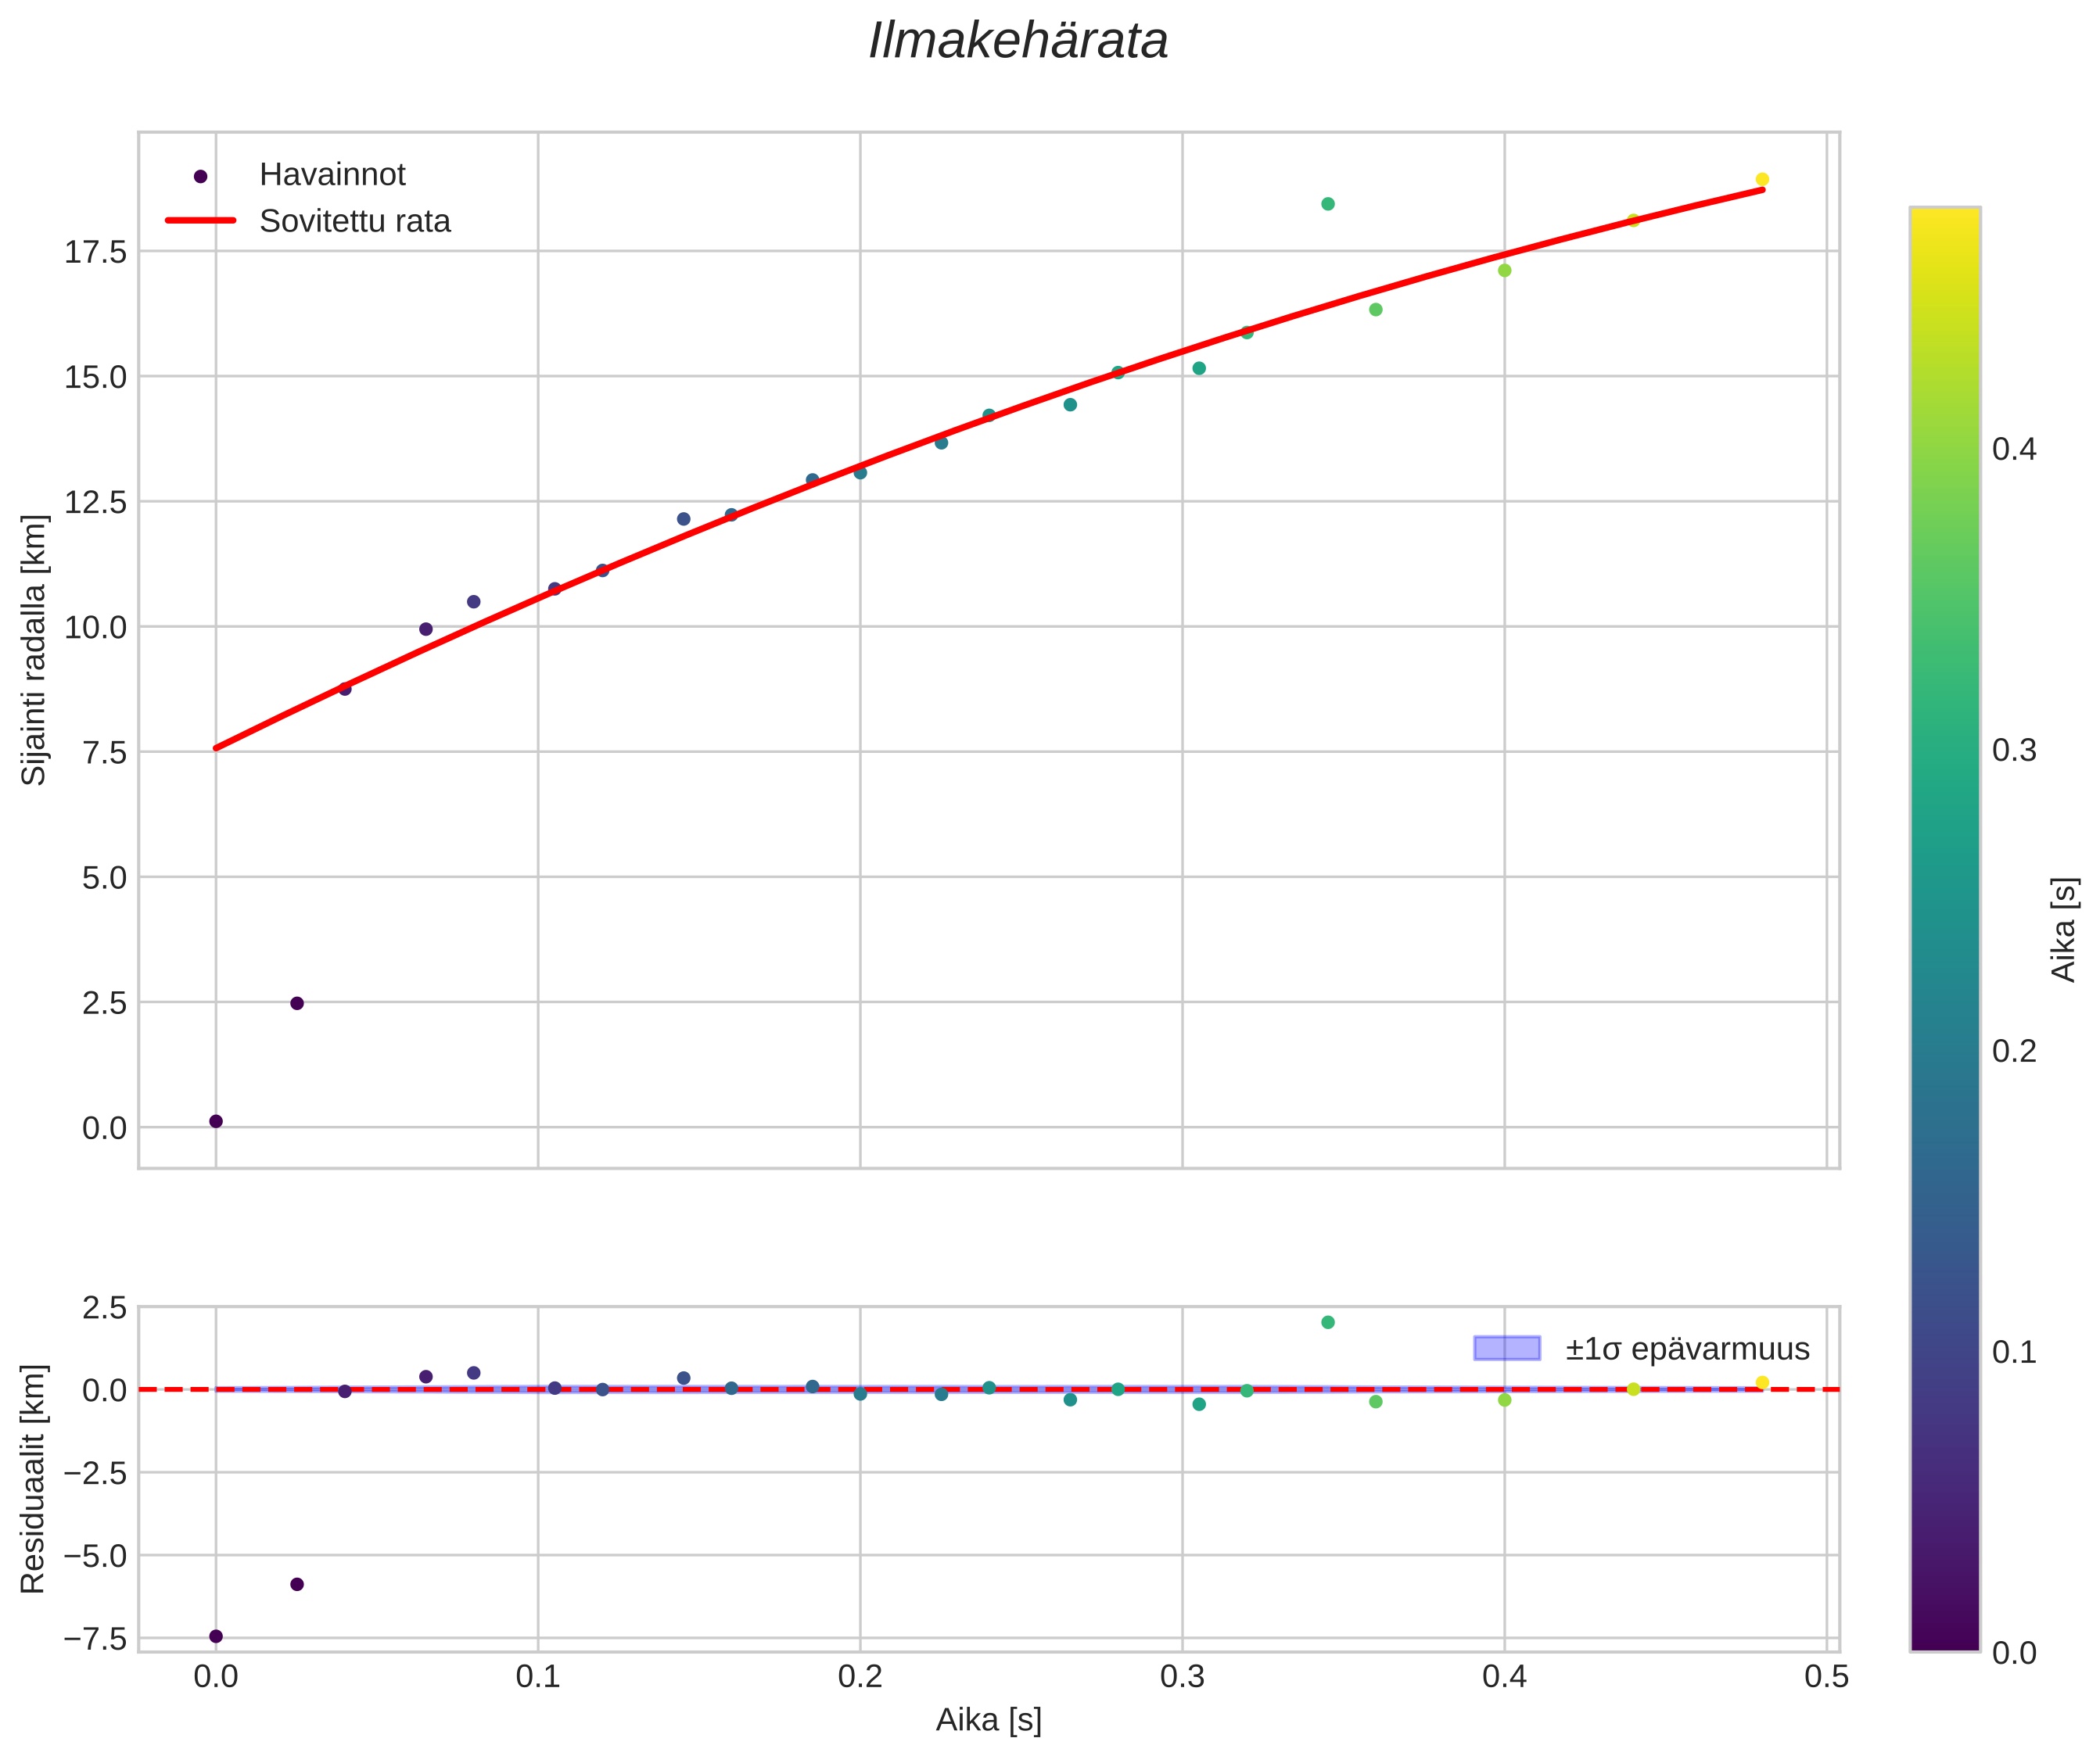This screenshot has width=2100, height=1756.
Task: Click the colorbar tick label 0.1
Action: (2014, 1353)
